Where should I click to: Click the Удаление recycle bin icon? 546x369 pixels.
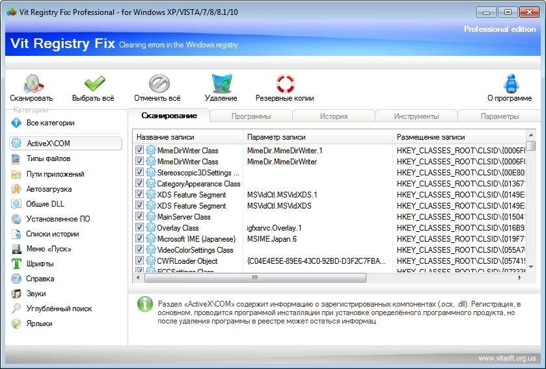(222, 83)
